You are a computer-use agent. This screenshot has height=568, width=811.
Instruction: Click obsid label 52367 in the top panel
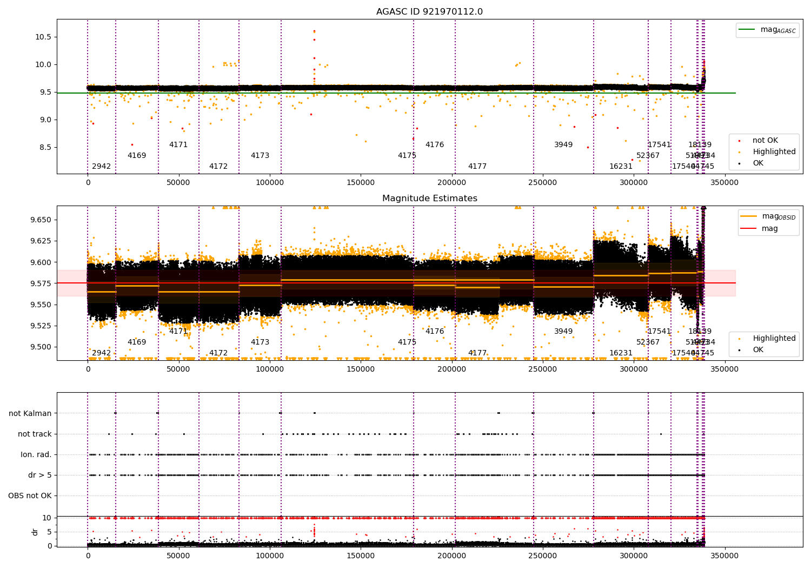pos(648,156)
